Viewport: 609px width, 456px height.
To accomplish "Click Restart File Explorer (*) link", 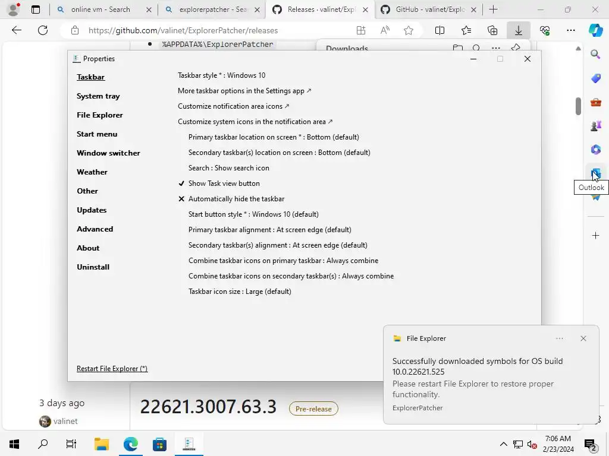I will pos(112,368).
